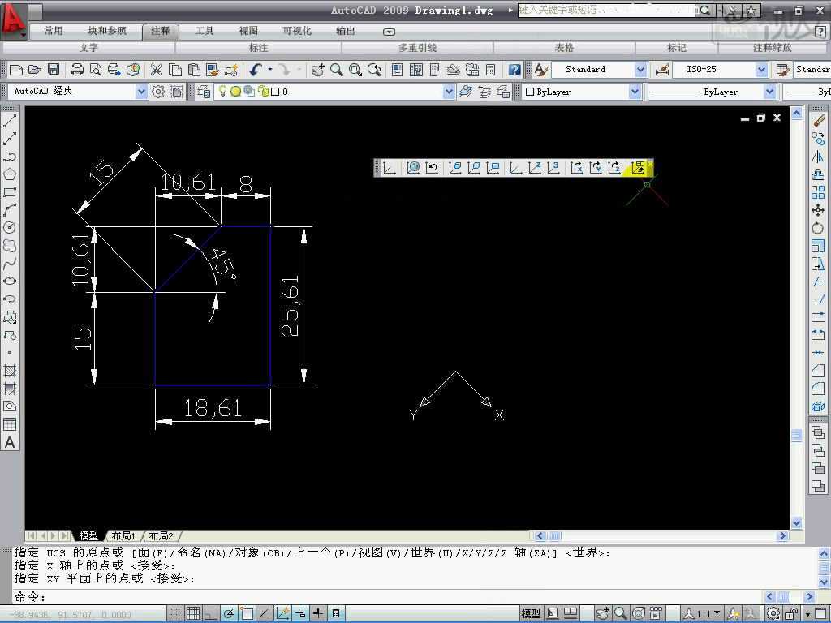Switch to the 视图 ribbon tab
The width and height of the screenshot is (831, 623).
pyautogui.click(x=248, y=31)
